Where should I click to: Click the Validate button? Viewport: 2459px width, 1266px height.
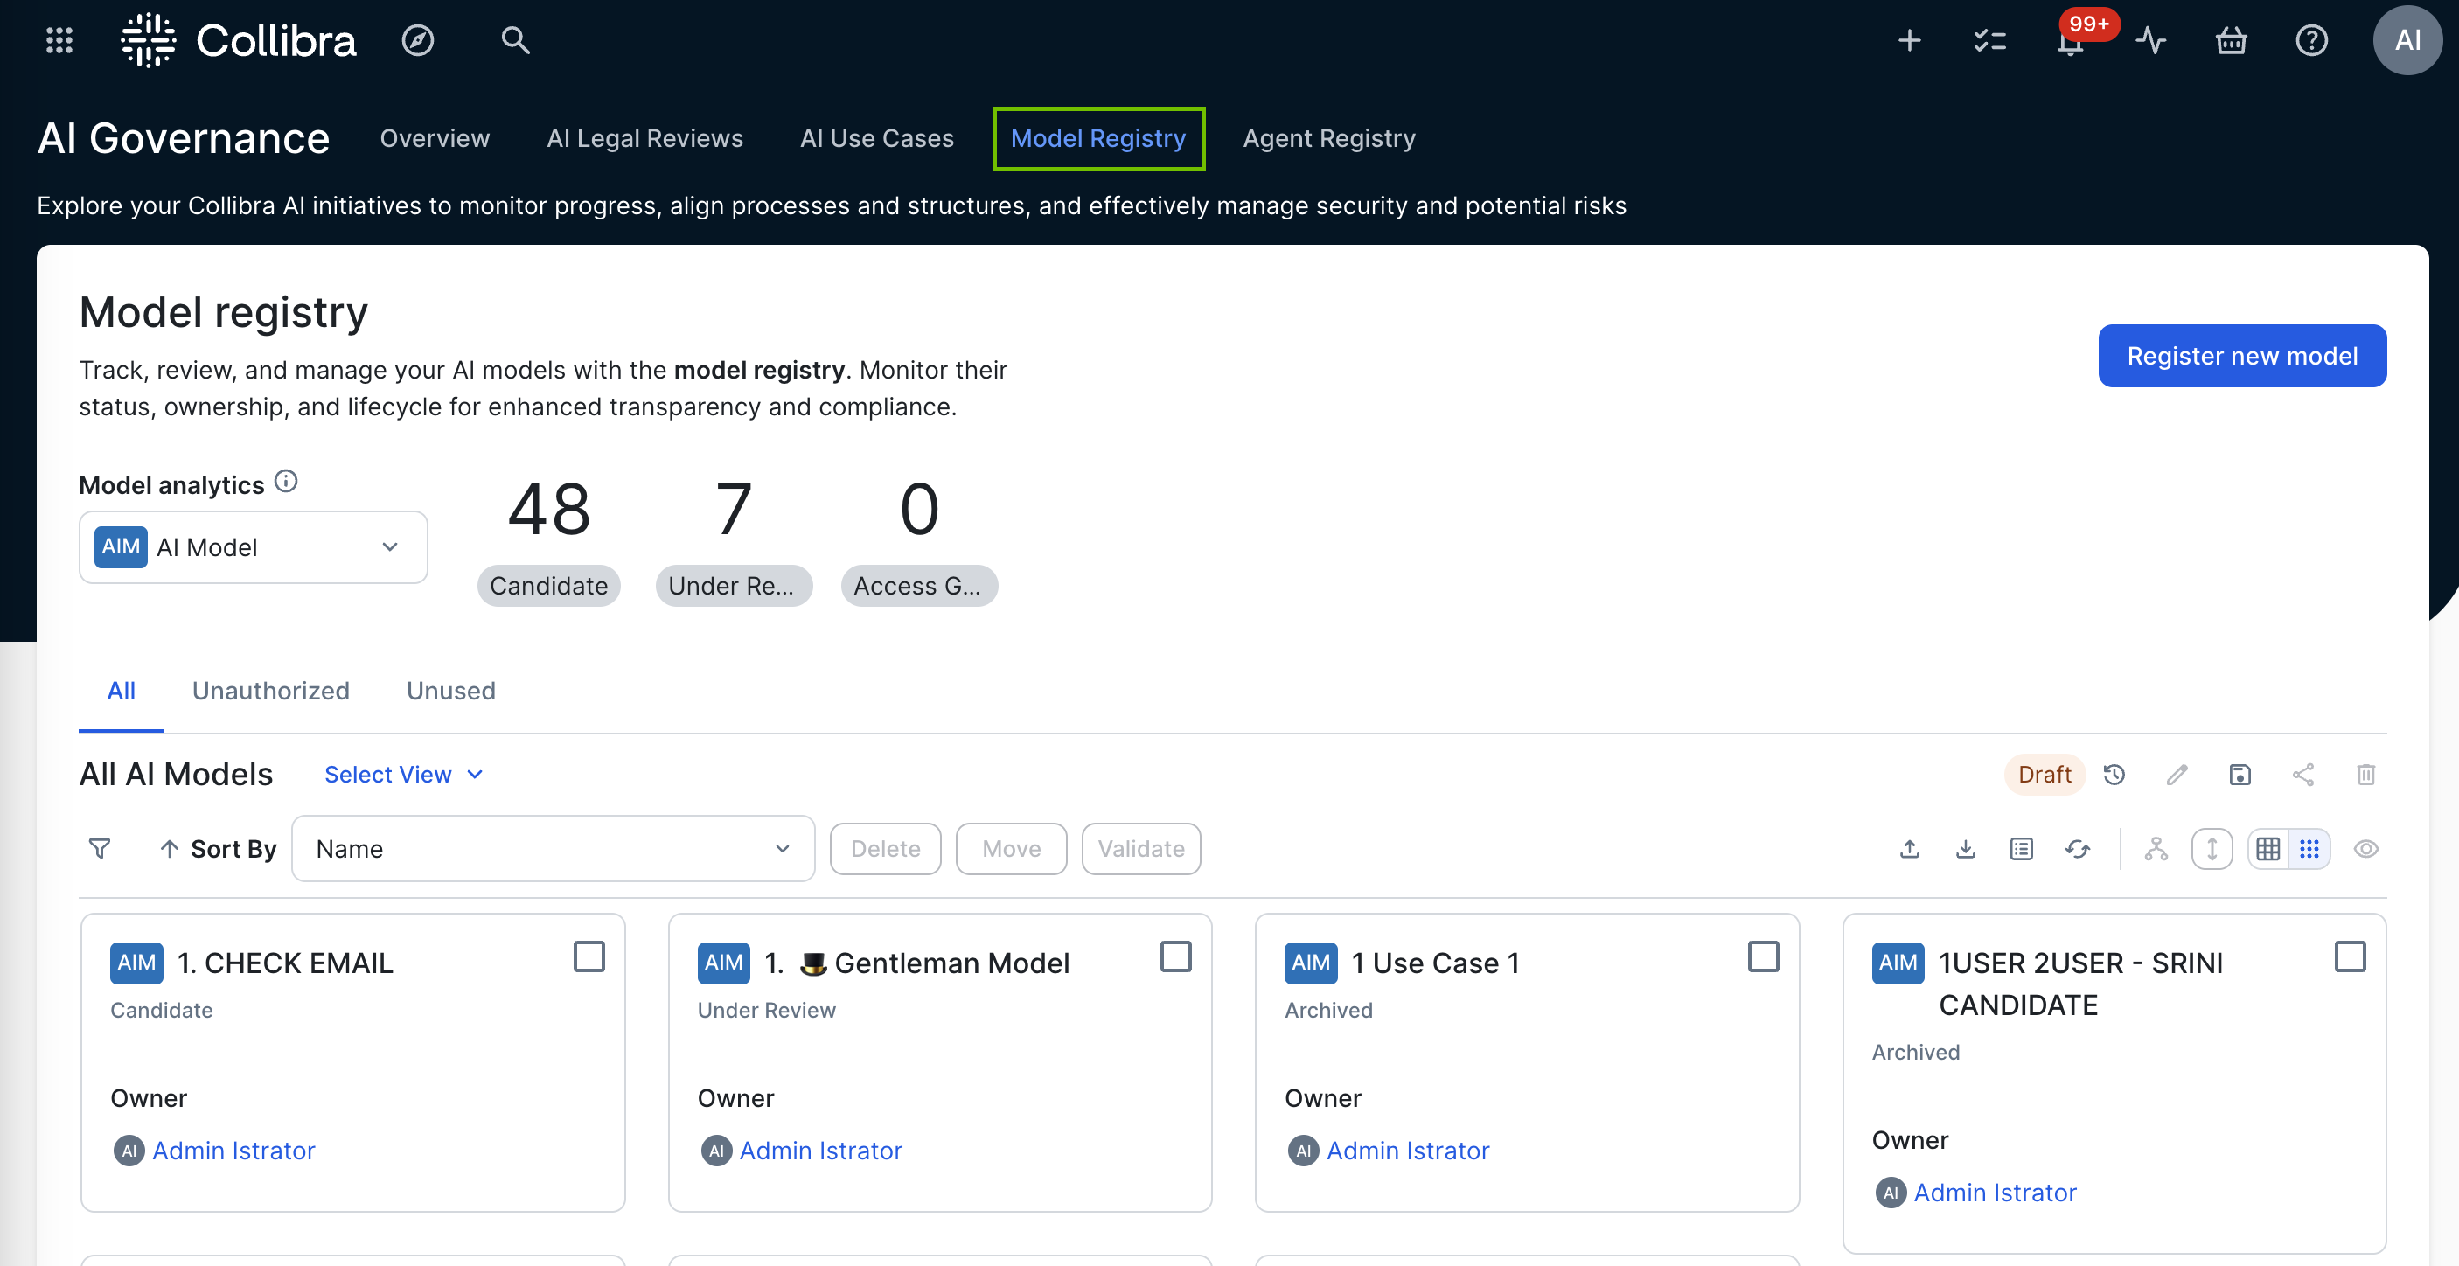coord(1142,849)
